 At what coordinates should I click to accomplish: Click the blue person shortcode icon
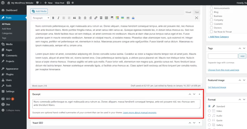coord(133,18)
